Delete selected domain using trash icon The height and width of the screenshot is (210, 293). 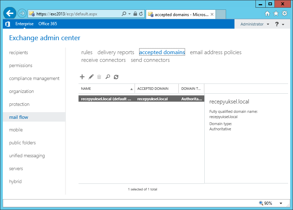click(99, 77)
